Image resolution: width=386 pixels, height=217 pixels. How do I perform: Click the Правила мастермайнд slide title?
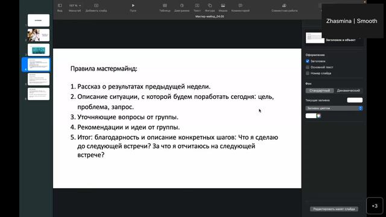[104, 69]
